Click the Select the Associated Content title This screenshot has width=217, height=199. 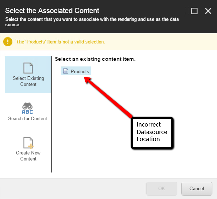click(52, 11)
